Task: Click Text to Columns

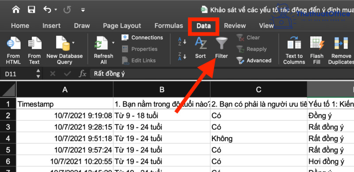Action: point(294,50)
